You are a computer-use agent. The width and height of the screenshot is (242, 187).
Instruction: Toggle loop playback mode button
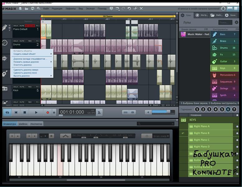coord(7,113)
